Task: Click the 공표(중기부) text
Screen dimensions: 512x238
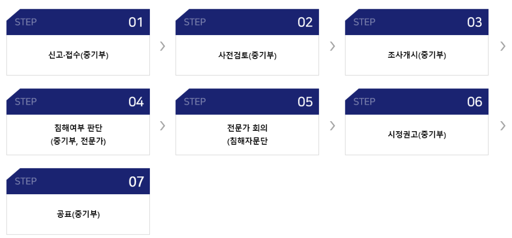Action: pos(78,214)
